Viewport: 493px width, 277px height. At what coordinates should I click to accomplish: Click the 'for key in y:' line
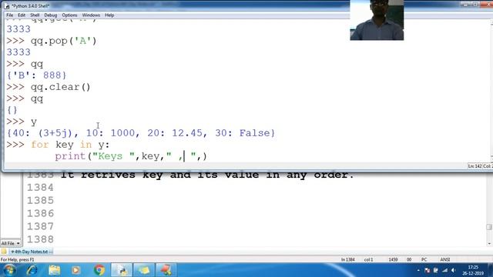(70, 145)
